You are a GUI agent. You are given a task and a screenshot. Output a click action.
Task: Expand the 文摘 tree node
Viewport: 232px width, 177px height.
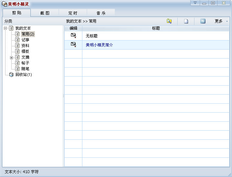11,58
